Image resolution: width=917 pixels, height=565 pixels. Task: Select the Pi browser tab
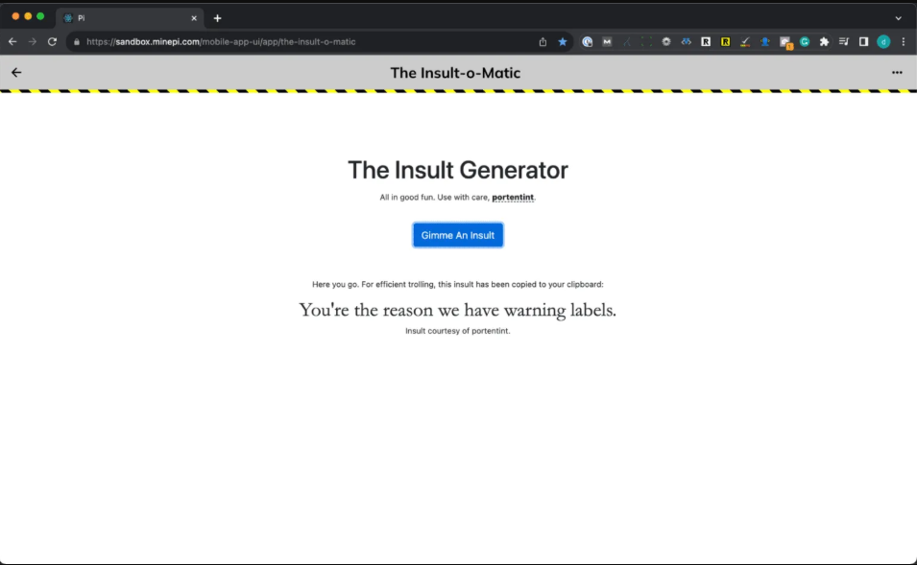(125, 18)
